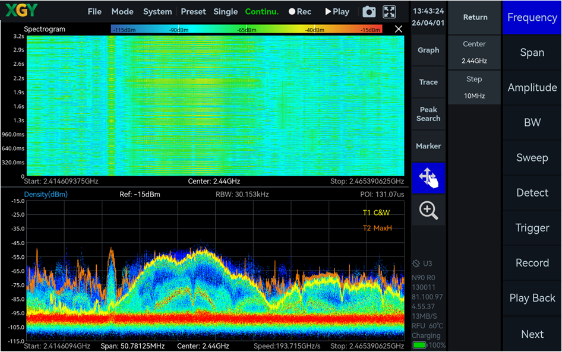Viewport: 562px width, 352px height.
Task: Click the spectrogram dBm color scale bar
Action: point(247,29)
